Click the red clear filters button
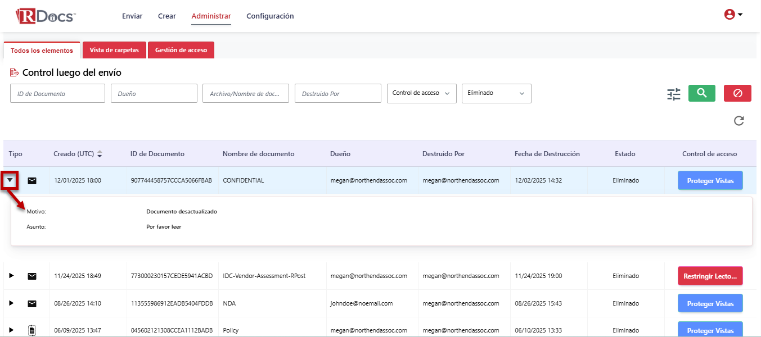Screen dimensions: 761x337 click(x=737, y=93)
